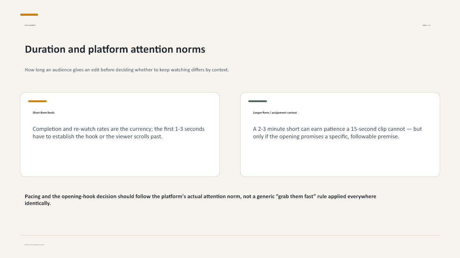Click the slide title about duration and attention norms
The width and height of the screenshot is (460, 258).
tap(115, 49)
